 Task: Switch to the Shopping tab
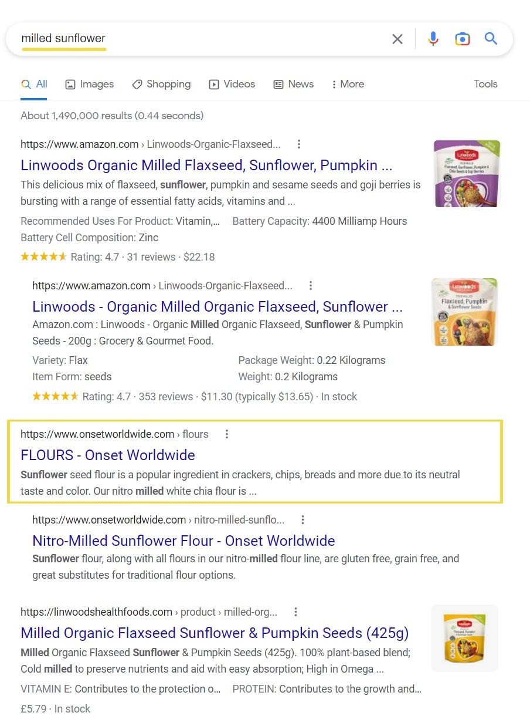click(x=161, y=84)
